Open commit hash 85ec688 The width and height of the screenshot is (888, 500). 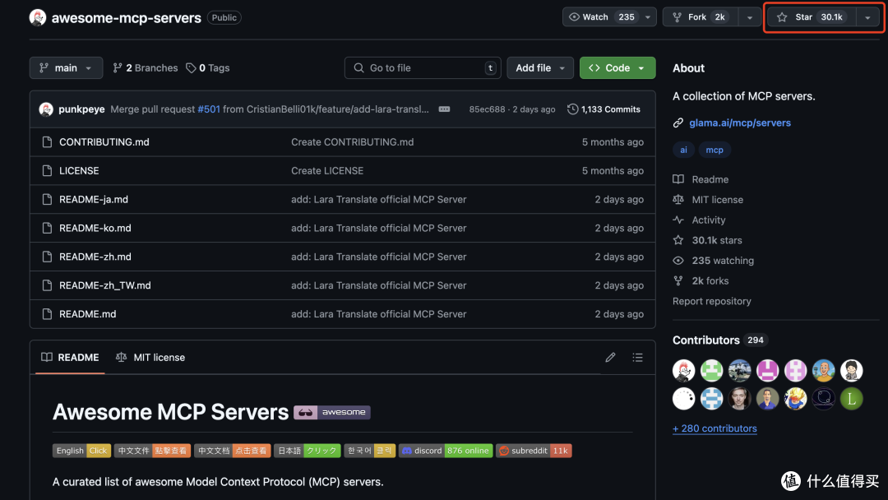(487, 109)
